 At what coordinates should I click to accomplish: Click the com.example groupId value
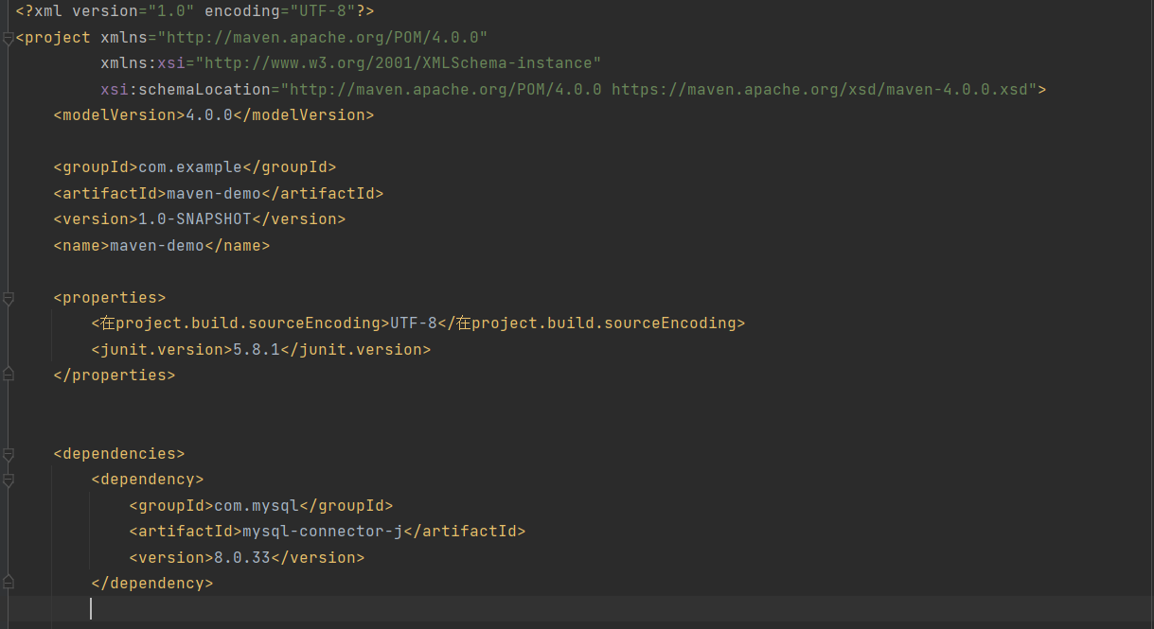190,167
